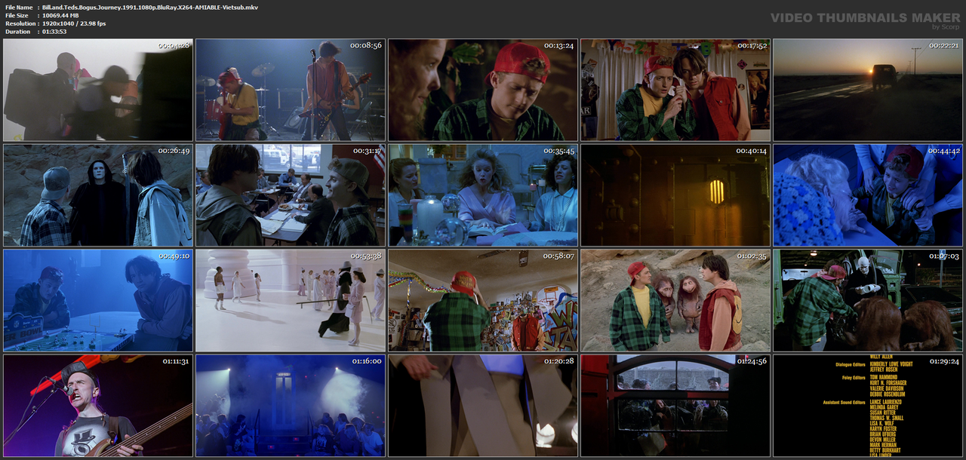Screen dimensions: 966x460
Task: Pick the bass player thumbnail at 01:11:31
Action: tap(97, 406)
